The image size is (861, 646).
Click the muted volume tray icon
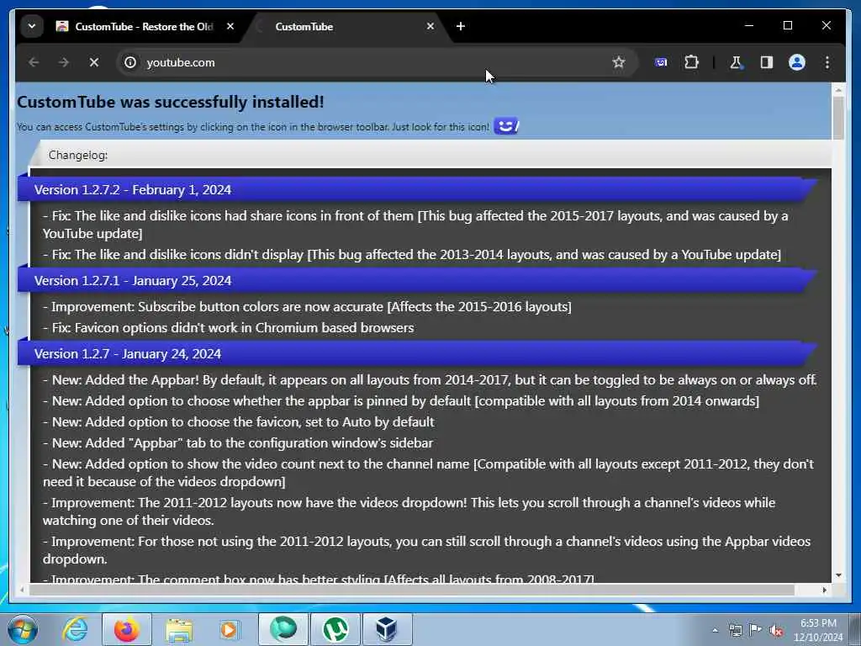click(776, 631)
